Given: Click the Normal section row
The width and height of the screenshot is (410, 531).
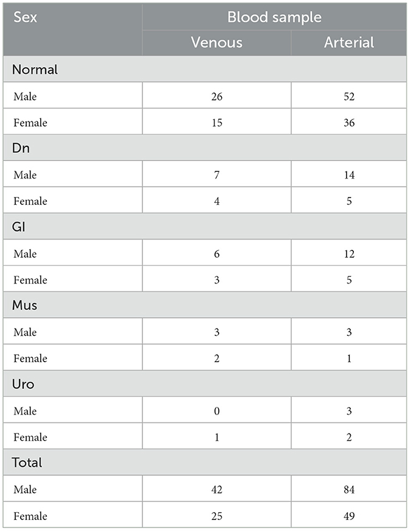Looking at the screenshot, I should click(x=35, y=69).
